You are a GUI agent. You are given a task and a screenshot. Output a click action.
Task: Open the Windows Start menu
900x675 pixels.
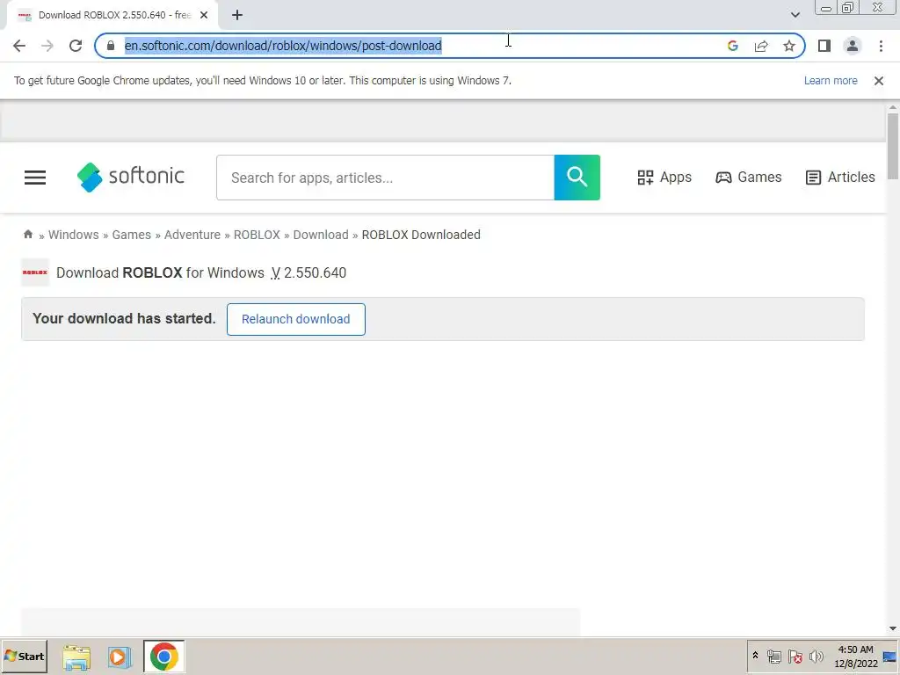point(25,656)
